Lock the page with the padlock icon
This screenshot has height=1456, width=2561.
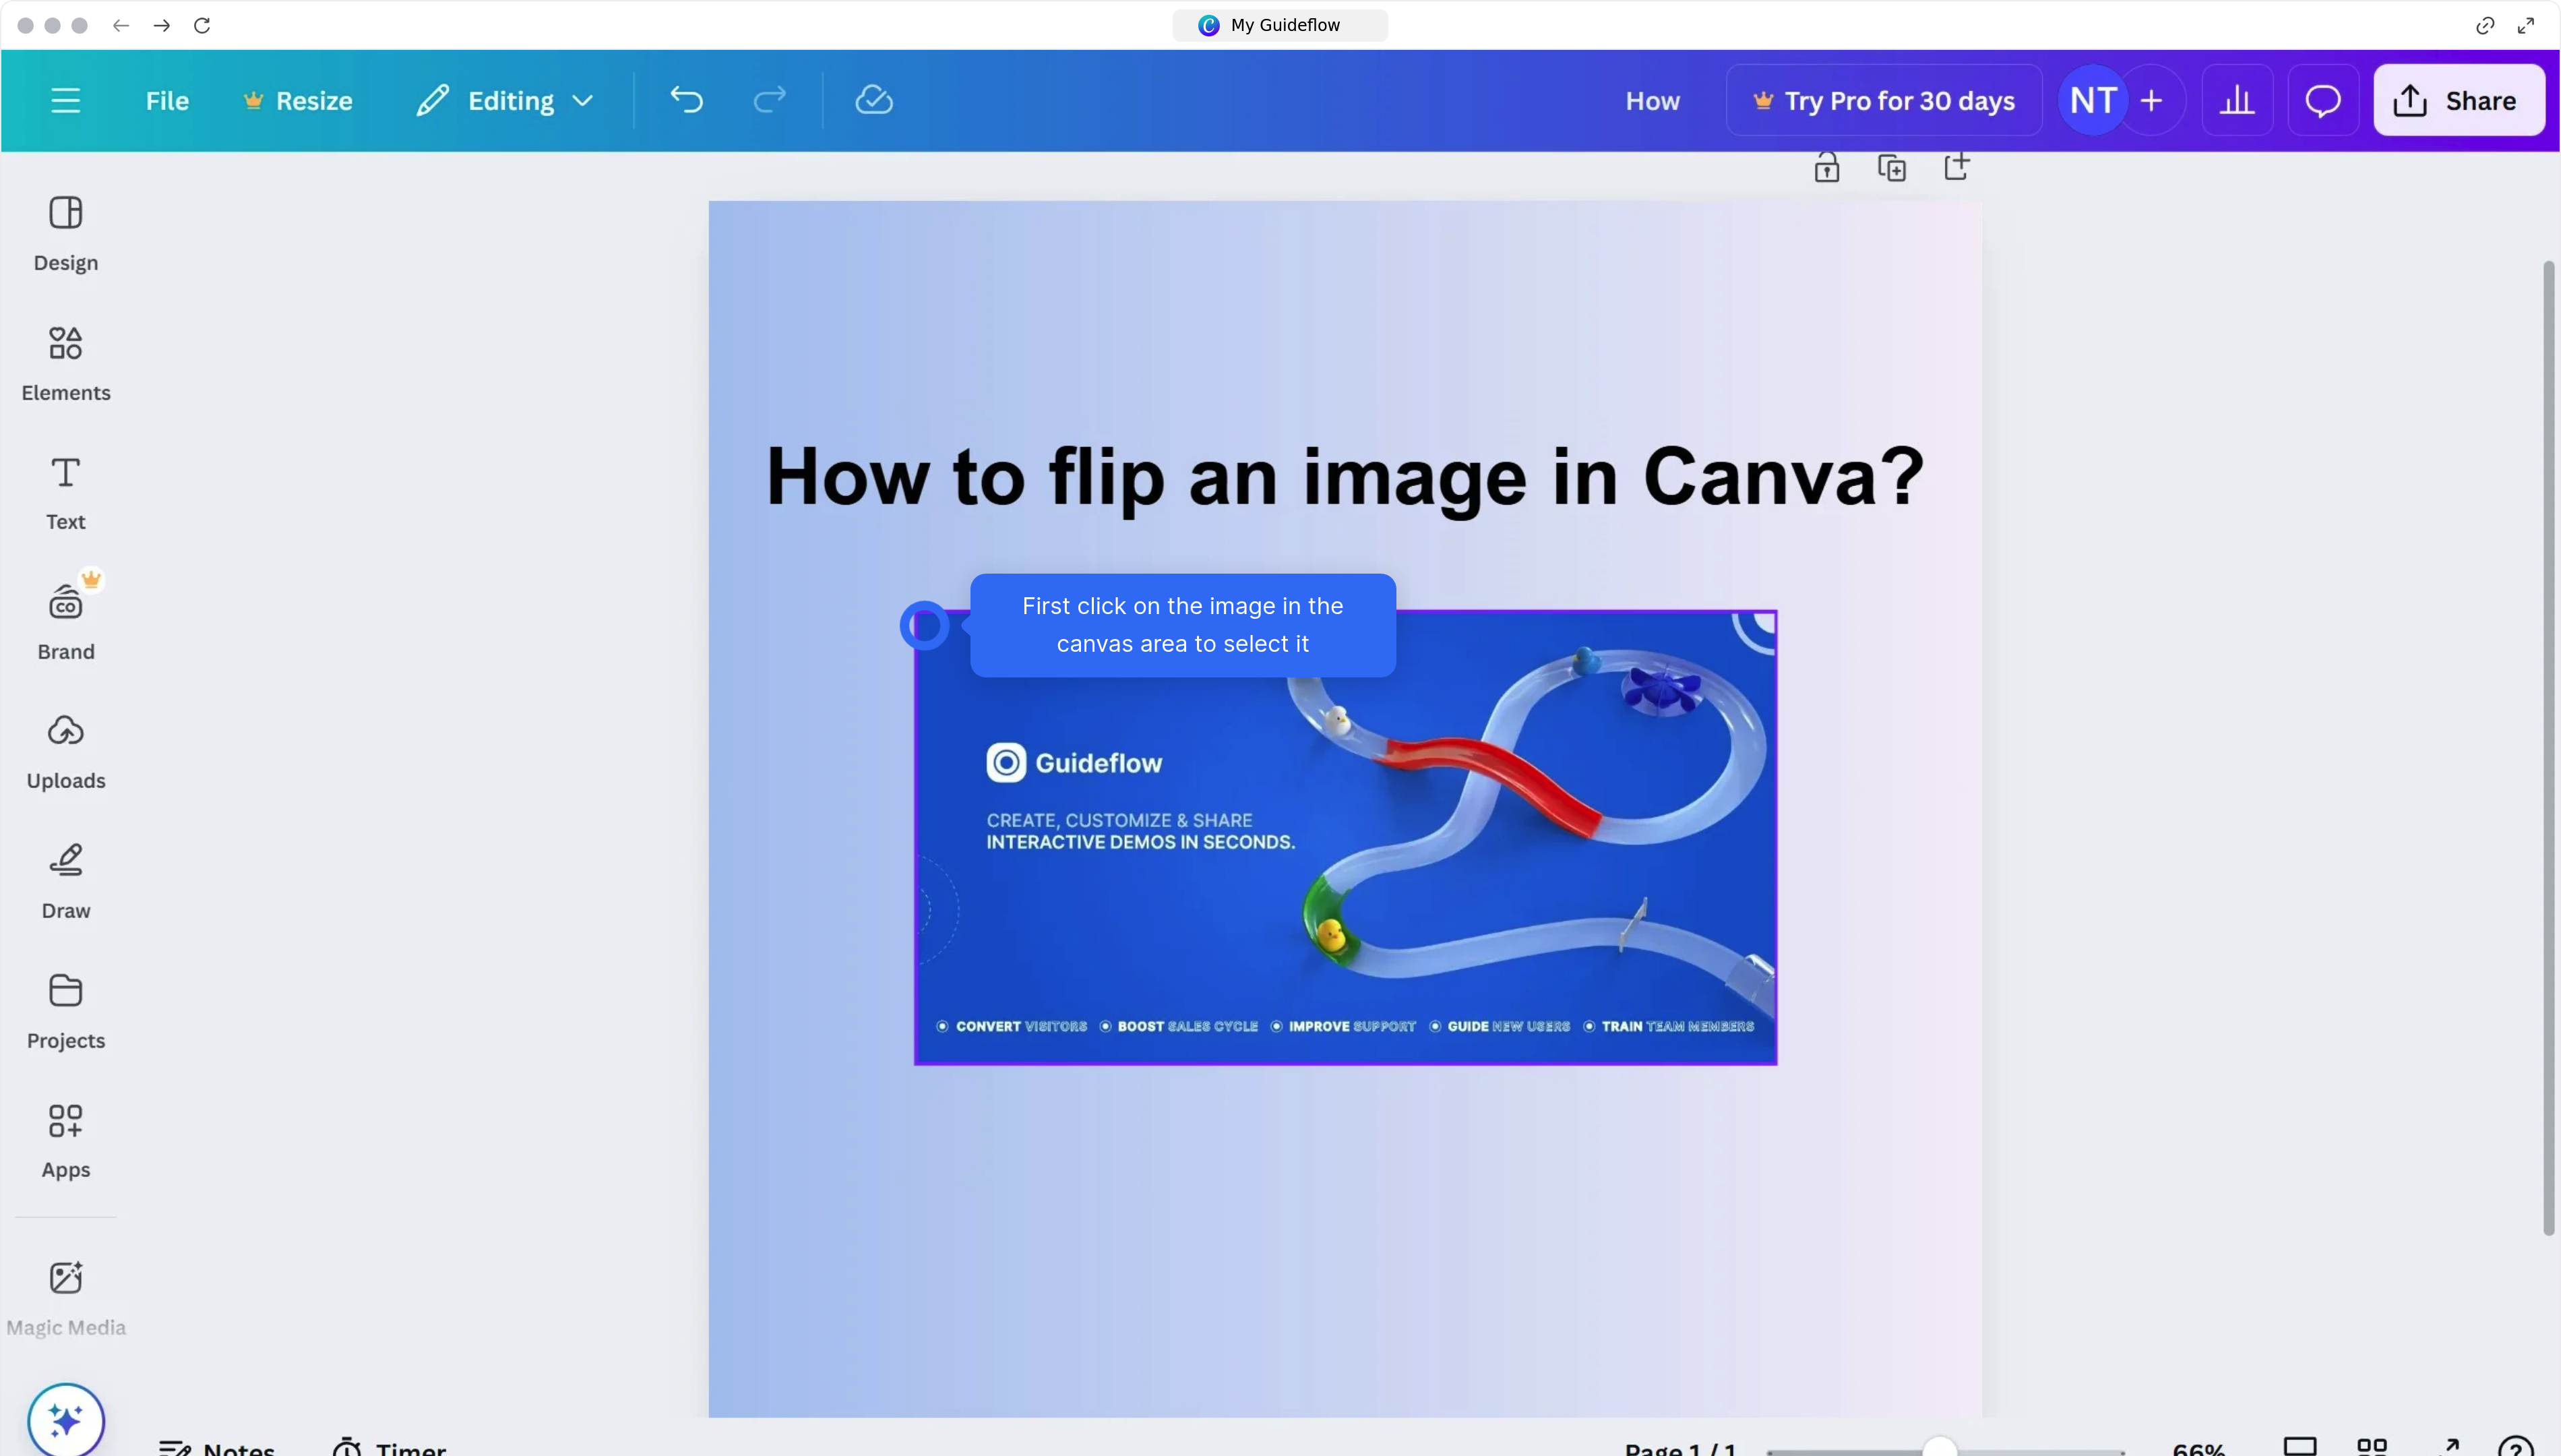coord(1826,168)
